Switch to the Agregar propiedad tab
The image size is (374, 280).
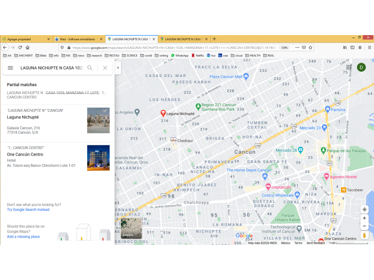tap(26, 39)
